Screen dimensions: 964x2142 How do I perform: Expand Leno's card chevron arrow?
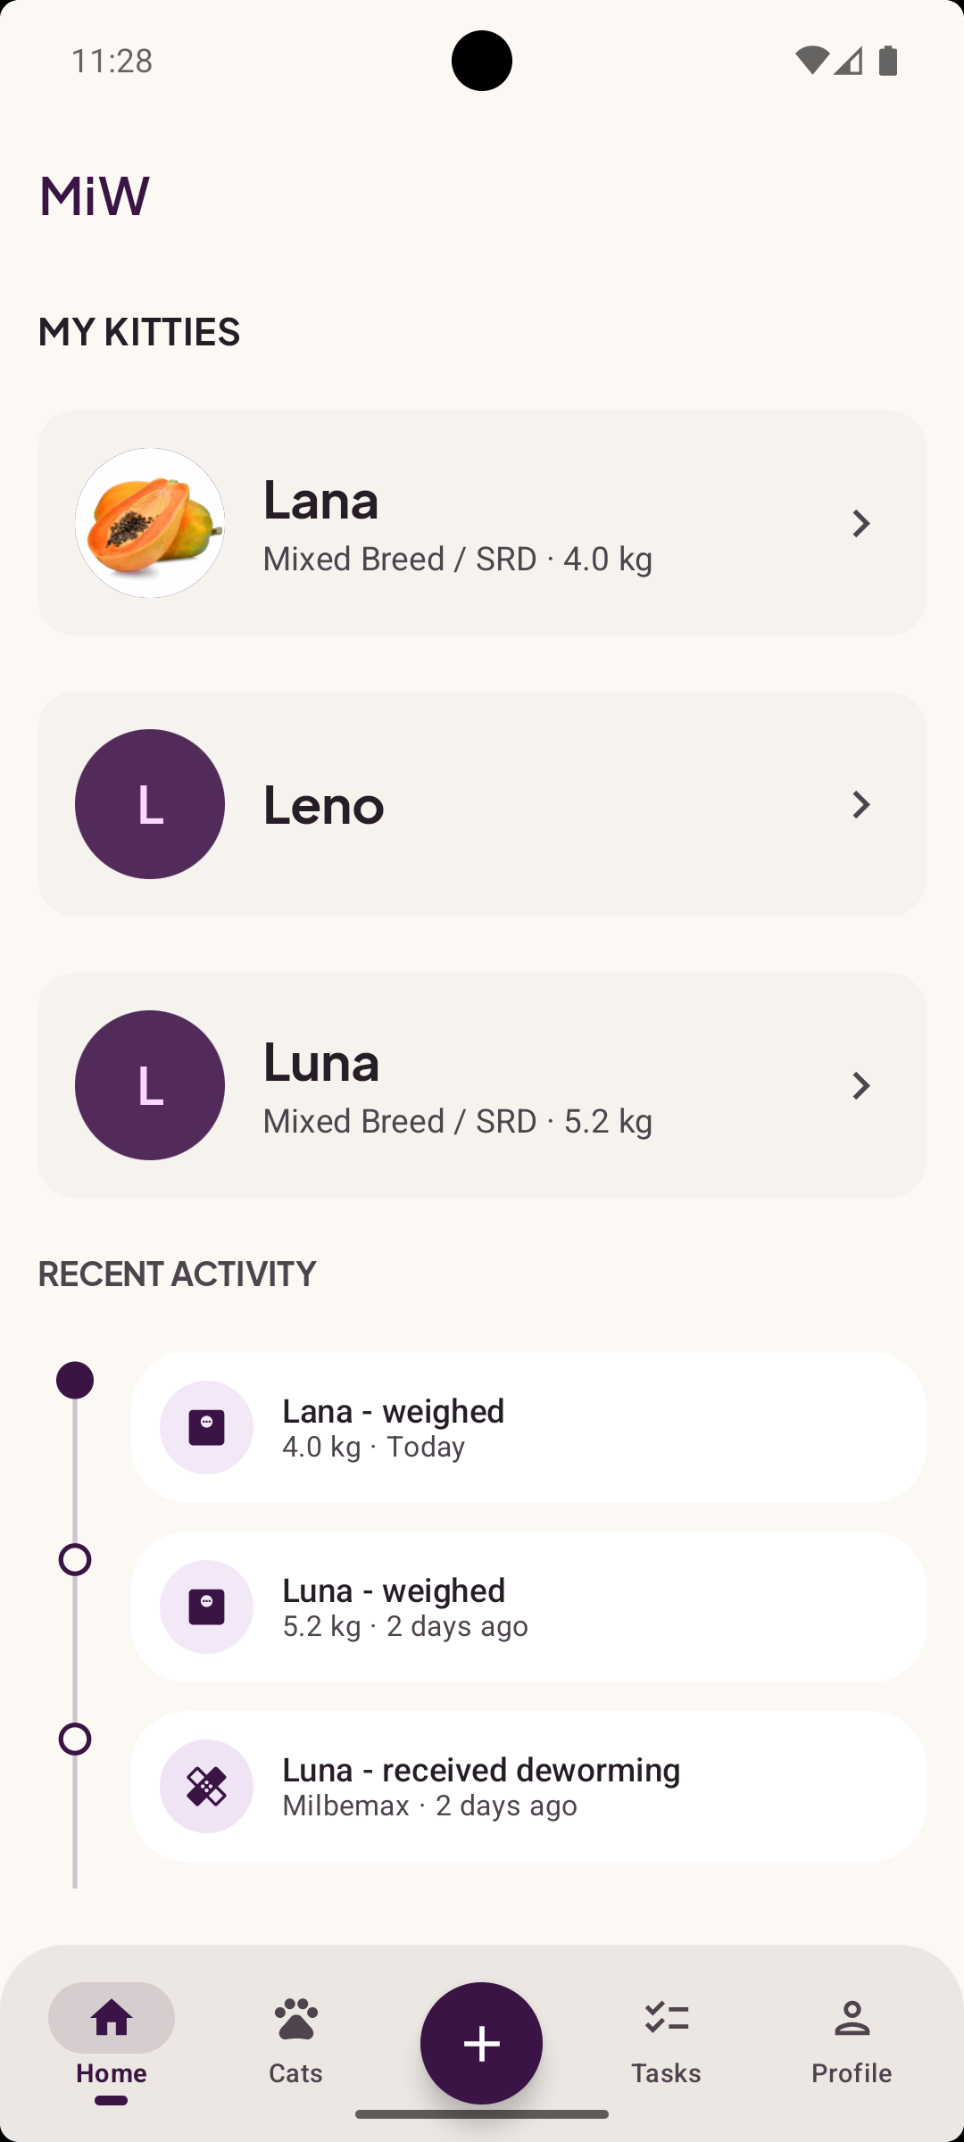click(x=860, y=805)
